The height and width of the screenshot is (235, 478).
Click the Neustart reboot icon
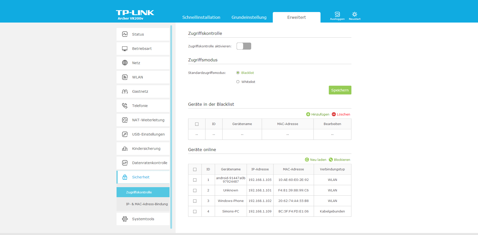[x=354, y=14]
